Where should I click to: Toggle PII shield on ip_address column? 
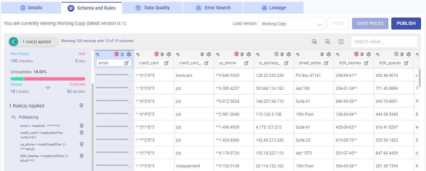276,54
